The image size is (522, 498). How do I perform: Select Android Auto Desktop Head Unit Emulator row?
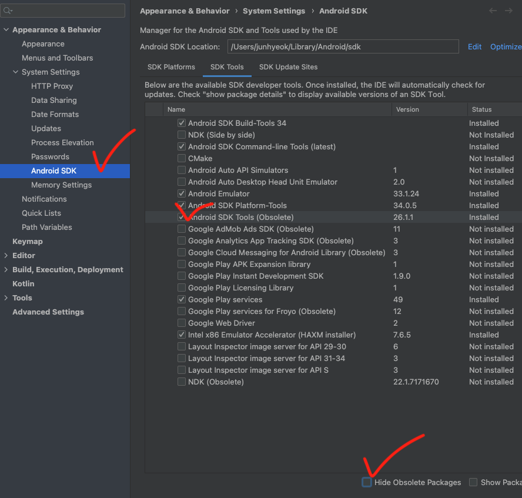(333, 182)
